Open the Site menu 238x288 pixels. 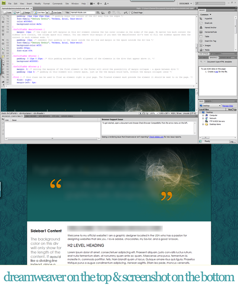pos(67,3)
